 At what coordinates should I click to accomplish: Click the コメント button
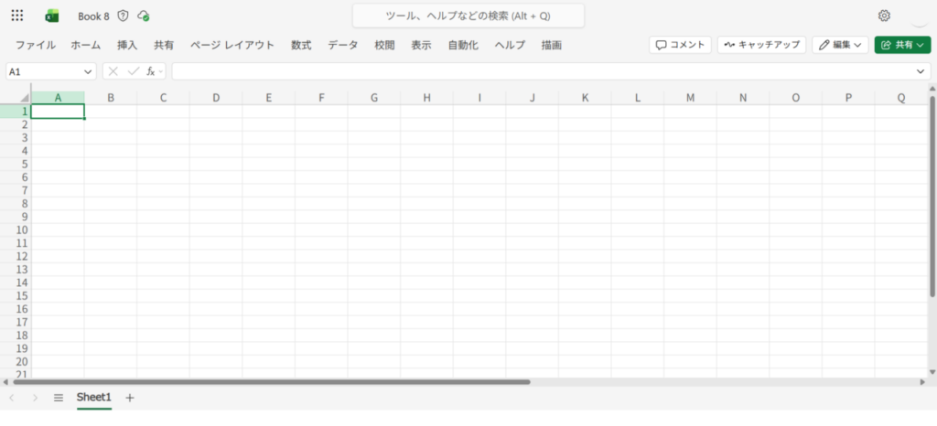tap(680, 45)
